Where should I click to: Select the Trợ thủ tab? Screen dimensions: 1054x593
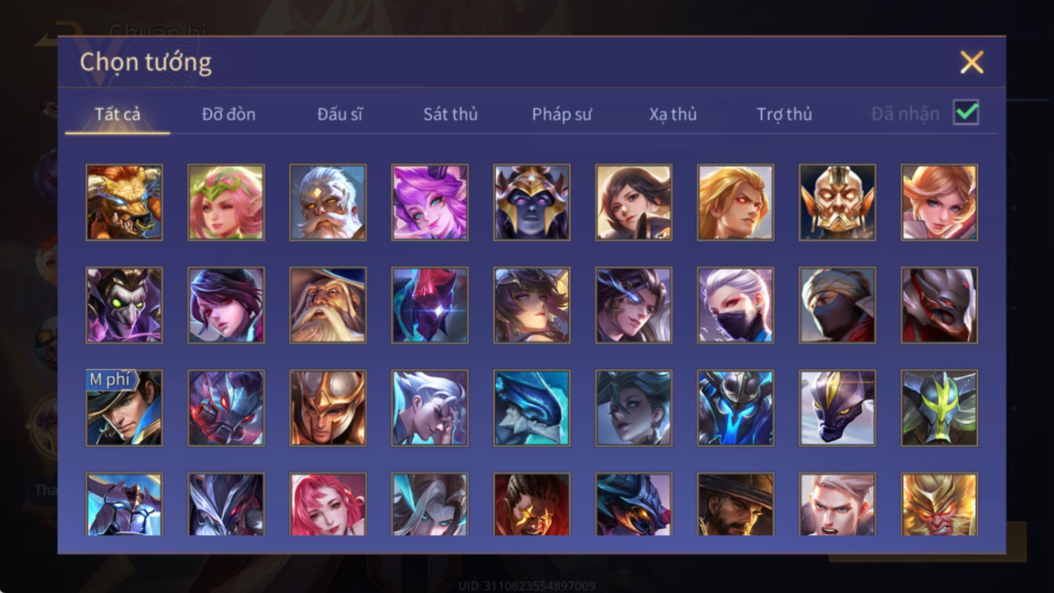784,114
